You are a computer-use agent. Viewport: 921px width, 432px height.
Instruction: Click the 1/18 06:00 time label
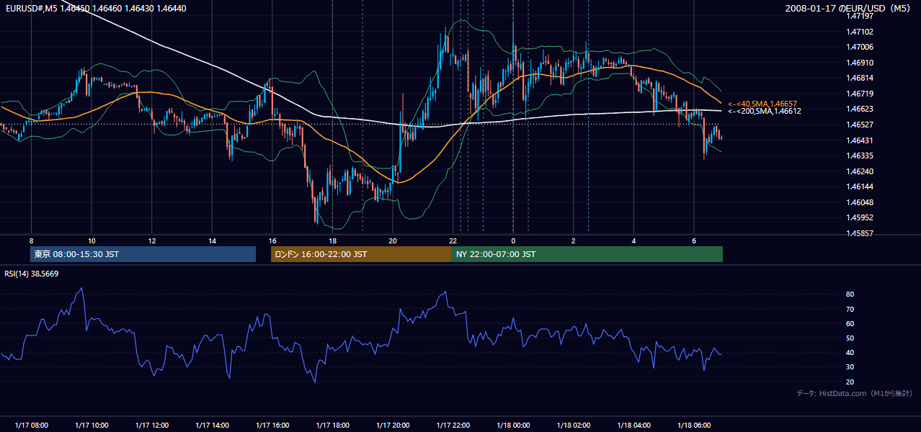coord(693,425)
